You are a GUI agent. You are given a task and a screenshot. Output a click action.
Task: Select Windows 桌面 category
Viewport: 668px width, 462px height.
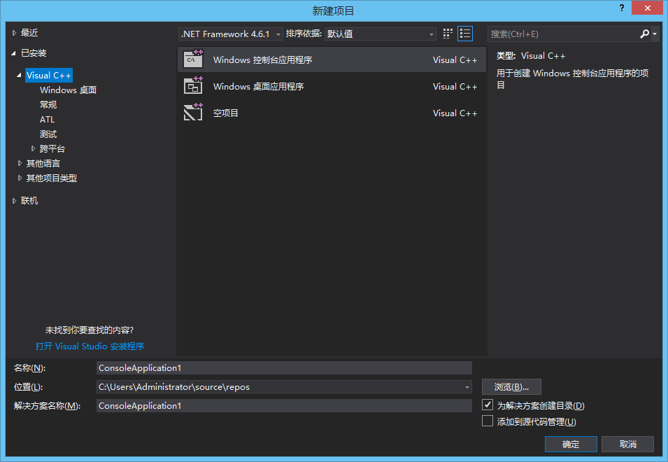point(68,90)
